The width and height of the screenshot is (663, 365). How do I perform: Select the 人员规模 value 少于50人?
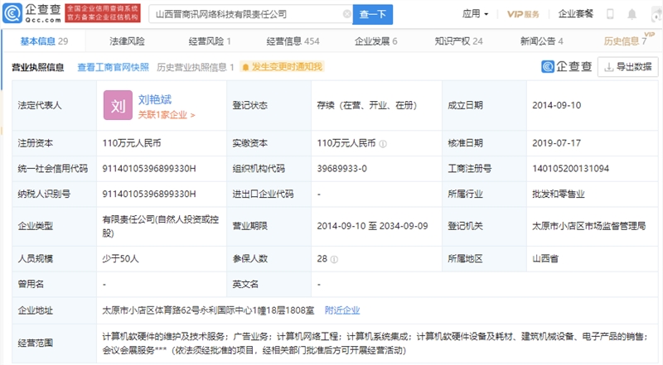tap(120, 258)
